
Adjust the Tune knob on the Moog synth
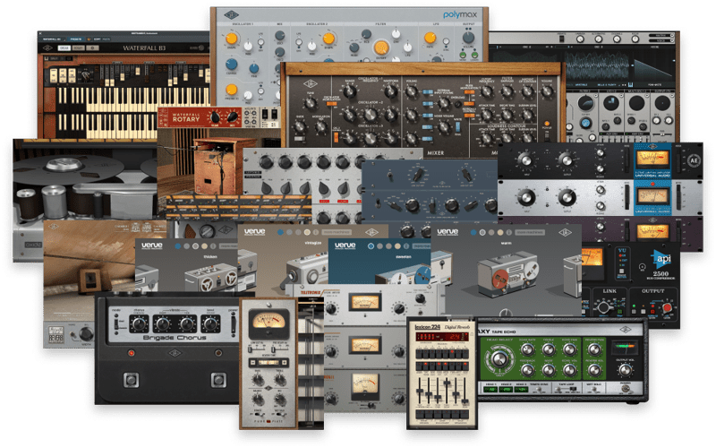311,104
